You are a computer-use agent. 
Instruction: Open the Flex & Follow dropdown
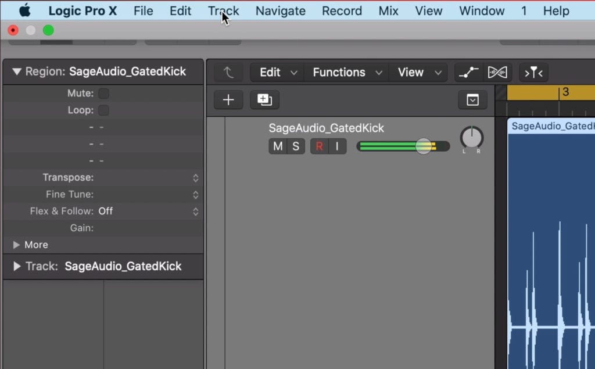pyautogui.click(x=195, y=211)
